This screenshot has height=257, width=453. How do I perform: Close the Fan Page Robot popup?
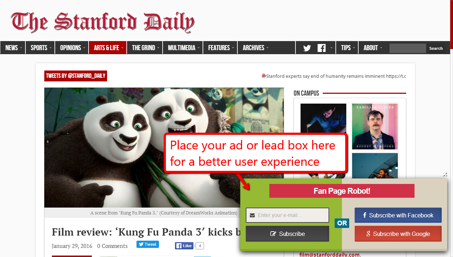445,174
